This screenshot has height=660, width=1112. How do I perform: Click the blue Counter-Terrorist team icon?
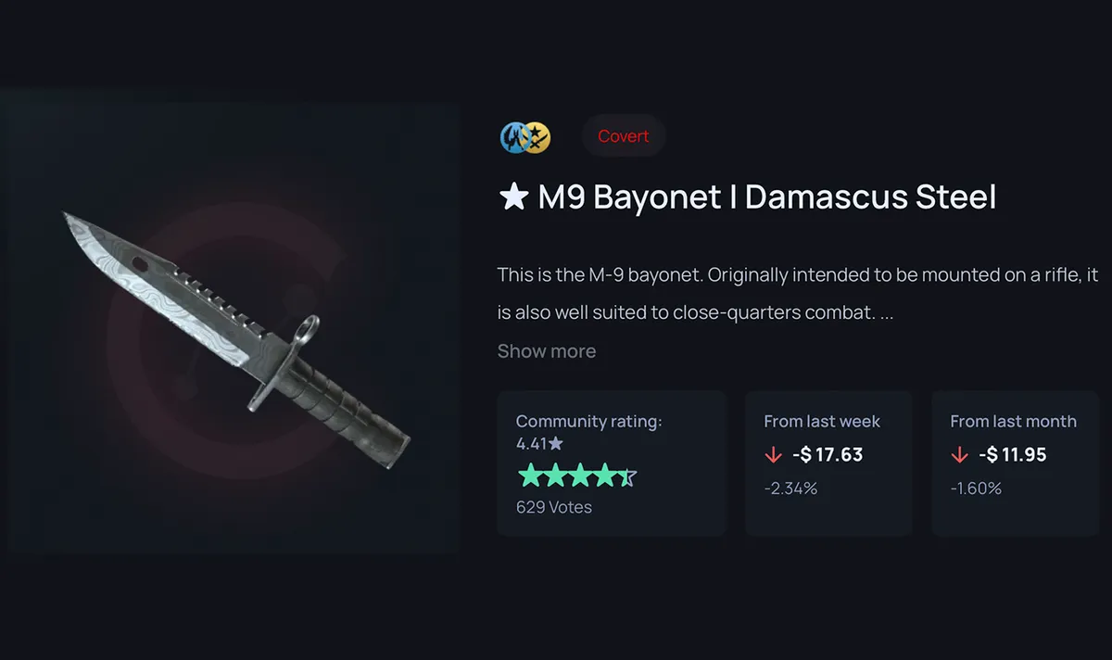(513, 137)
